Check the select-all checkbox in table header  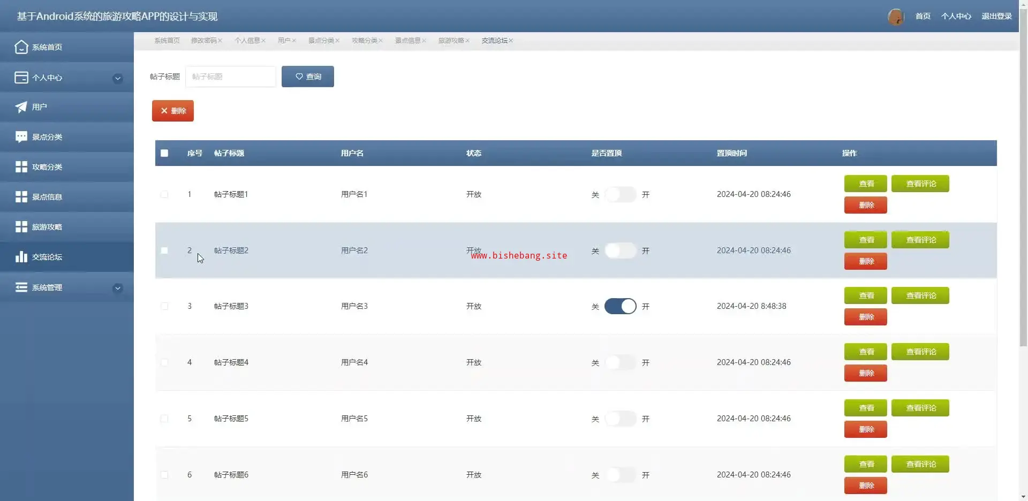[164, 153]
